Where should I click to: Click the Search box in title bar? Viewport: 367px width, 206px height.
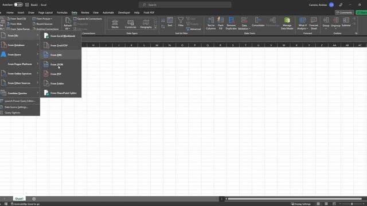click(185, 5)
